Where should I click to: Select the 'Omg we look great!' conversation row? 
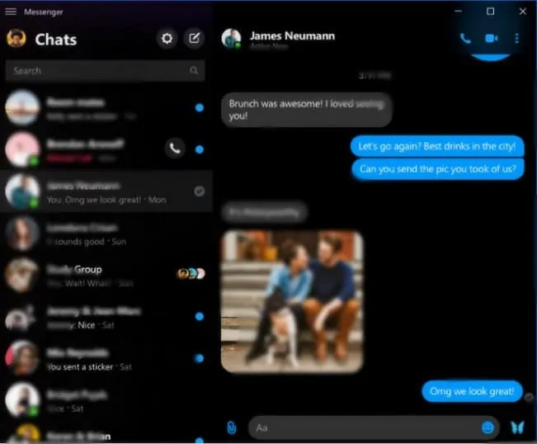(105, 191)
